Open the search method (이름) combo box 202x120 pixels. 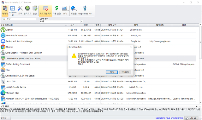61,21
